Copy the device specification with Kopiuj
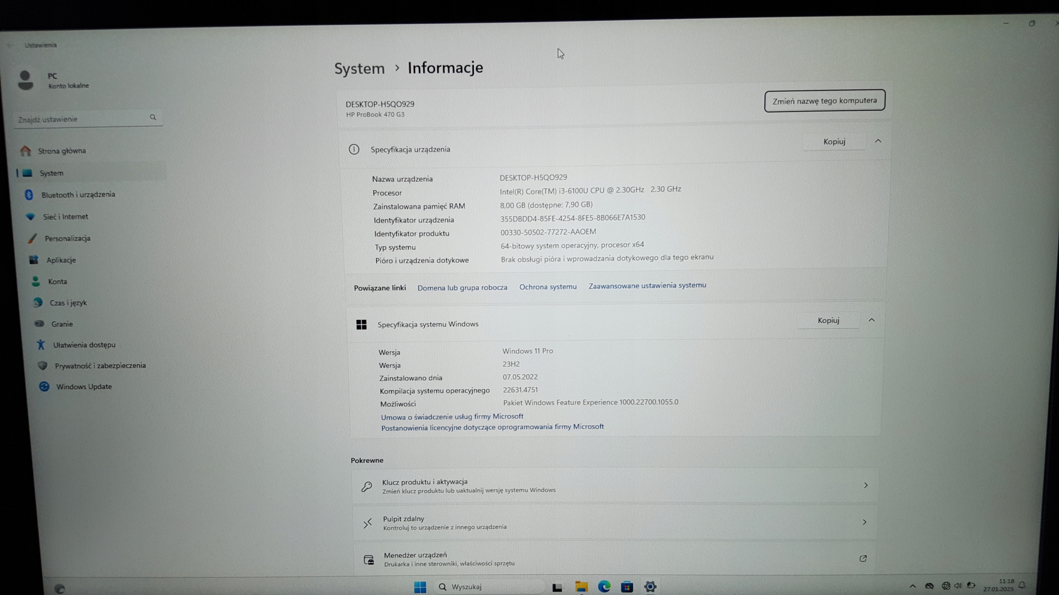 (834, 142)
